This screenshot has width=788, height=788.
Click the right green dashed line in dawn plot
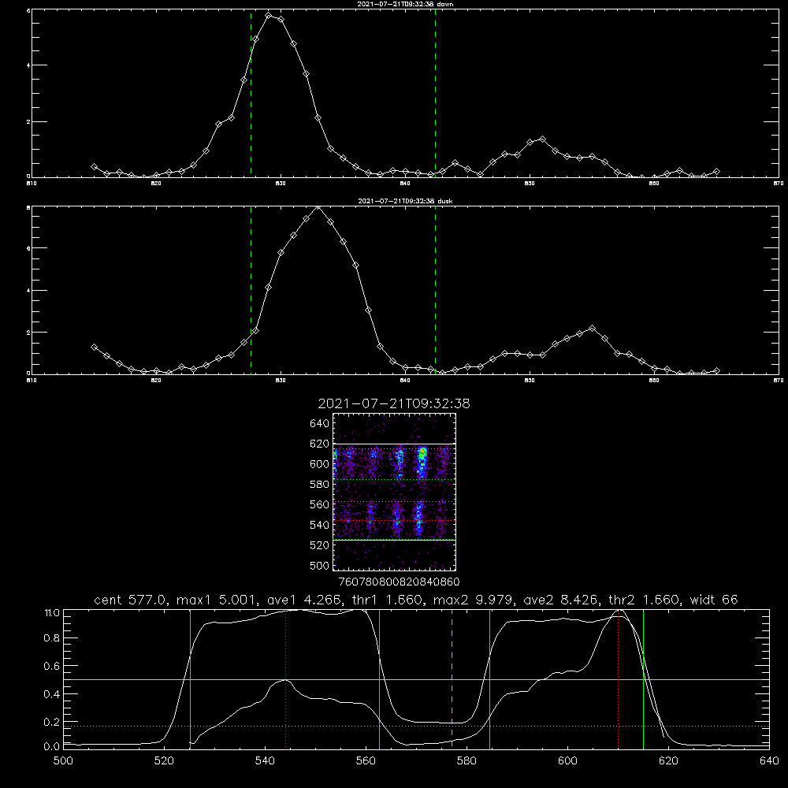coord(435,93)
